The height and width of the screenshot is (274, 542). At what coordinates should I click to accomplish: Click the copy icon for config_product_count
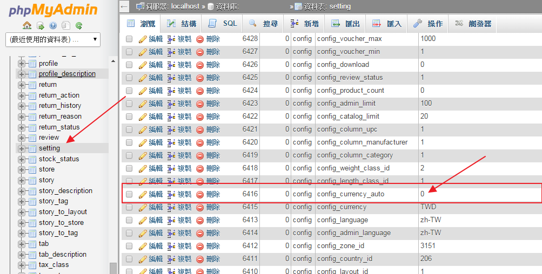pyautogui.click(x=171, y=91)
